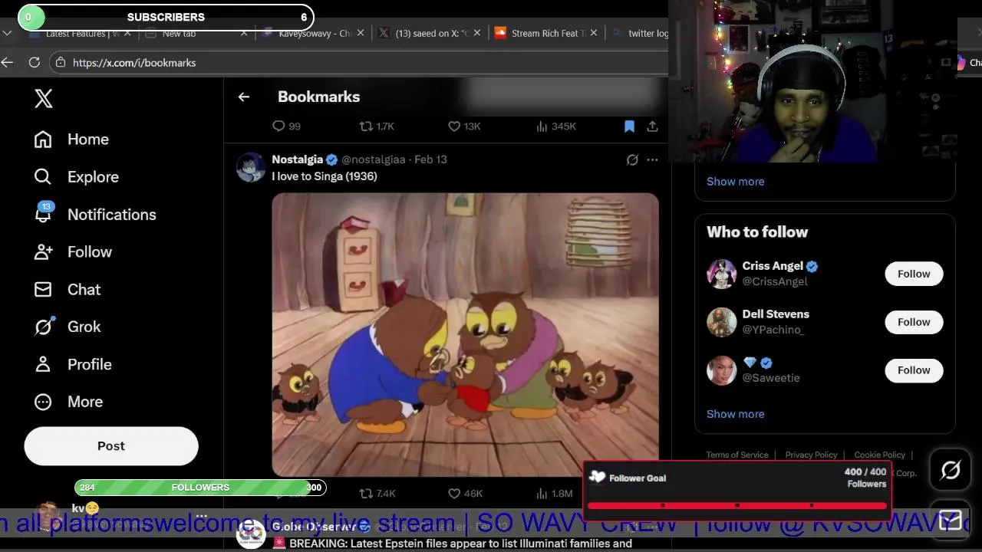Viewport: 982px width, 552px height.
Task: Open the floating Grok button
Action: [x=951, y=470]
